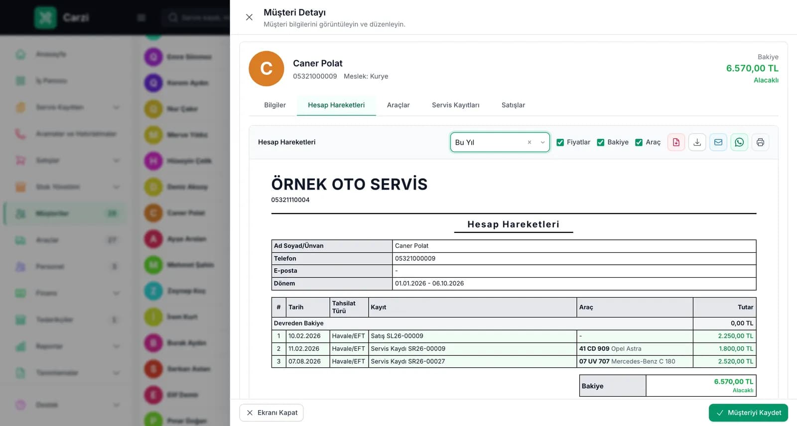
Task: Click the period 01.01.2026 - 06.10.2026
Action: pyautogui.click(x=429, y=283)
